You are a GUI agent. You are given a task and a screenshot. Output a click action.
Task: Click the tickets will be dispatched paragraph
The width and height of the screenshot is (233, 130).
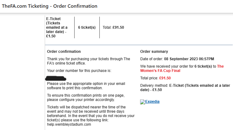[91, 116]
